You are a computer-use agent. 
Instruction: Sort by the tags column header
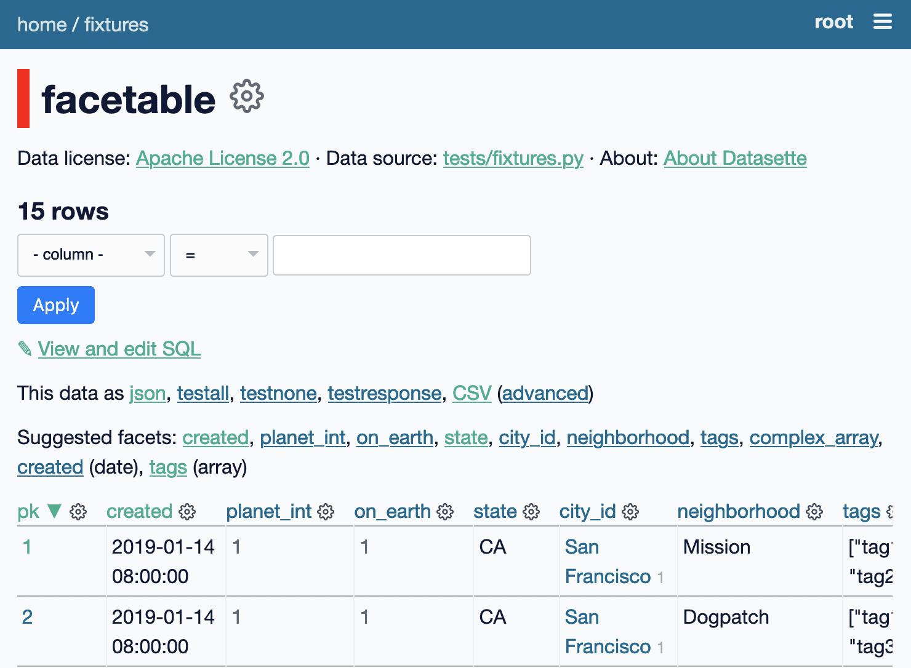(861, 512)
